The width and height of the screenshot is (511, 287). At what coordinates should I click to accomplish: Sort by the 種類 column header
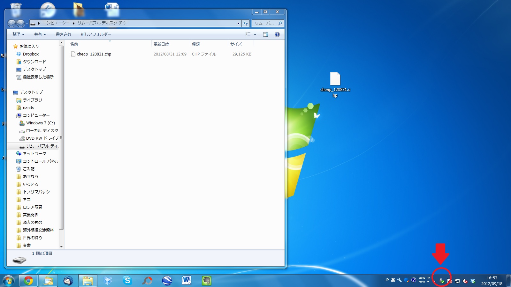pyautogui.click(x=209, y=44)
